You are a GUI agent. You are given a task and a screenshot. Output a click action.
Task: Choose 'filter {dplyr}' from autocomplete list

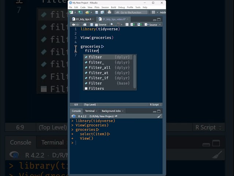point(108,57)
